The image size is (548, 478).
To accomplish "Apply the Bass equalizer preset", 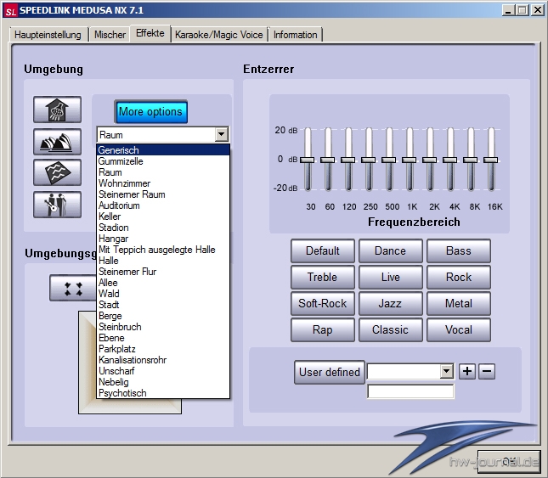I will tap(459, 251).
